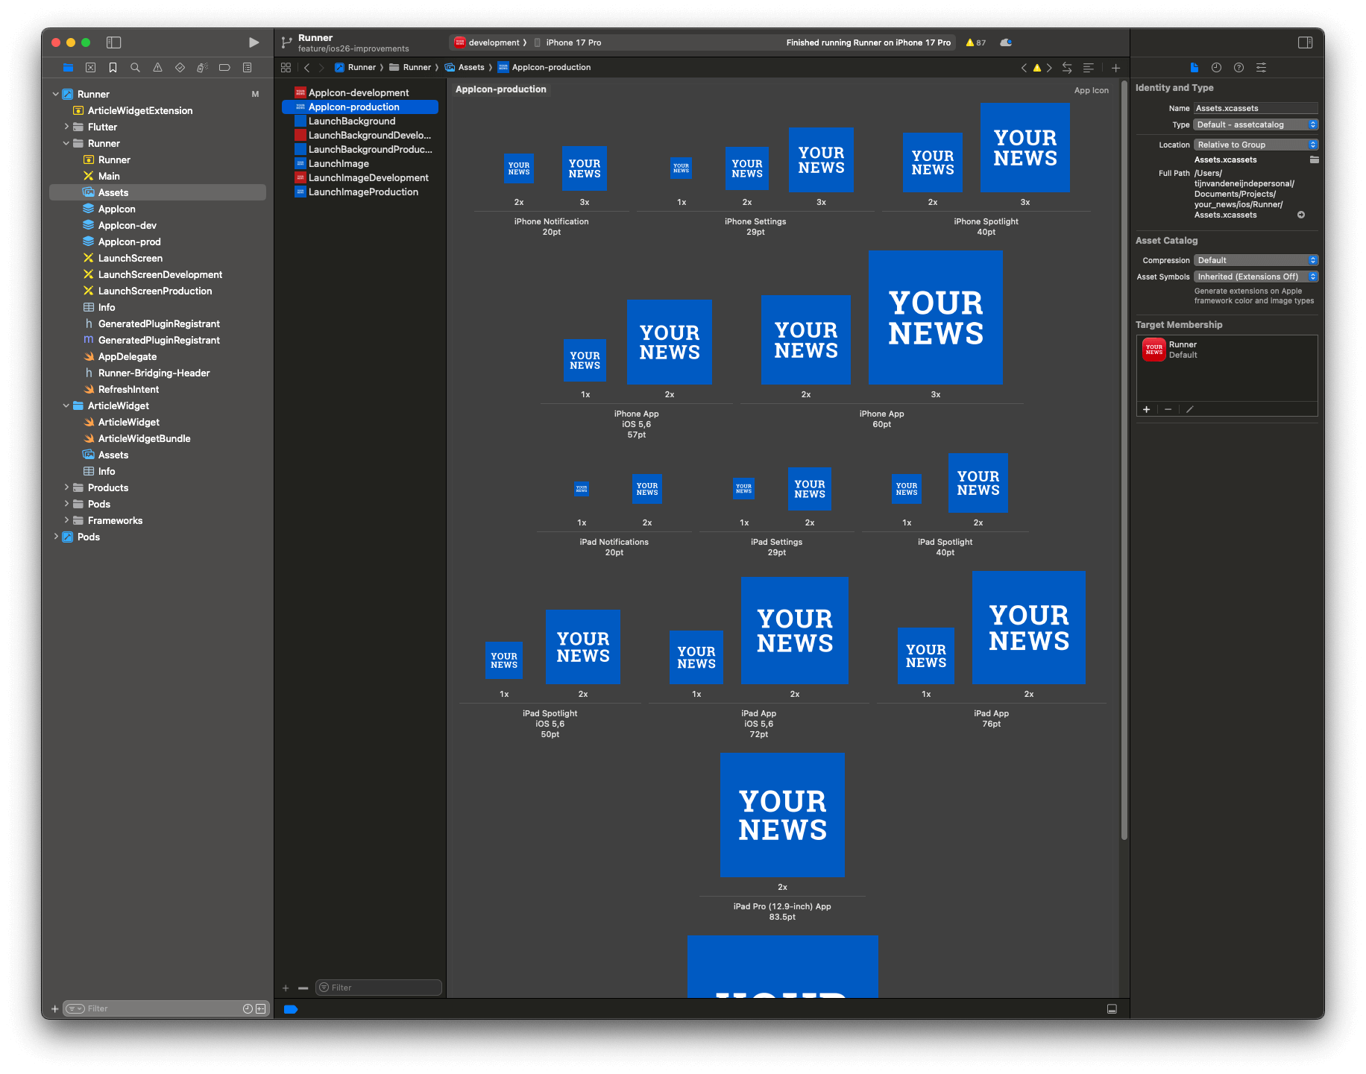
Task: Show the Quick Help inspector
Action: coord(1238,68)
